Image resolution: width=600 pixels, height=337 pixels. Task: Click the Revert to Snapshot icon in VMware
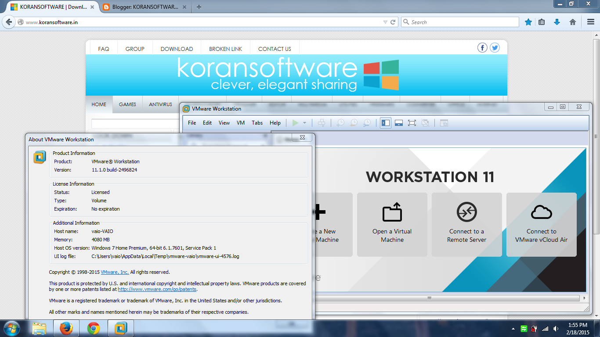[353, 123]
